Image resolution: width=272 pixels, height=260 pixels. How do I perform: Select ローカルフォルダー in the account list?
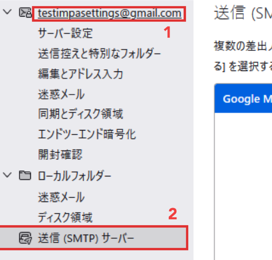[x=74, y=176]
